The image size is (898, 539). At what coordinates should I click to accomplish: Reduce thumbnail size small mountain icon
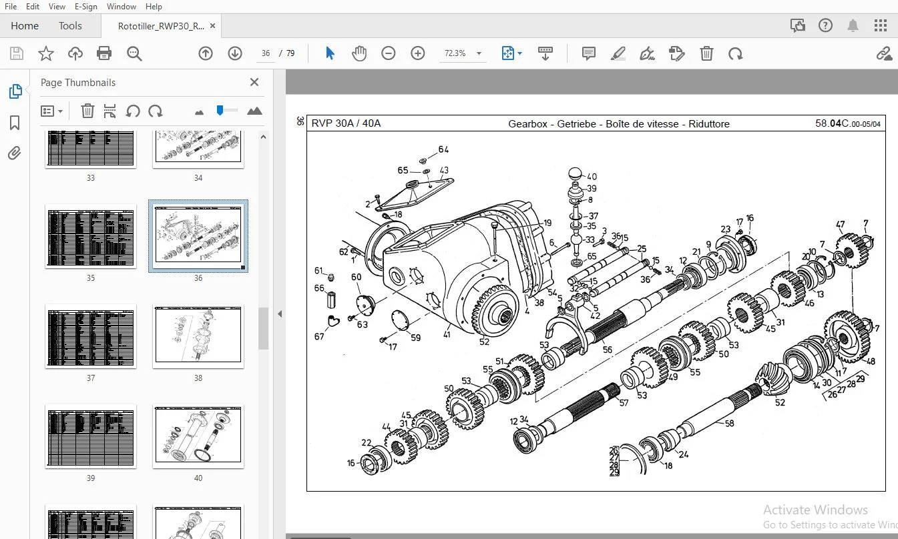199,112
